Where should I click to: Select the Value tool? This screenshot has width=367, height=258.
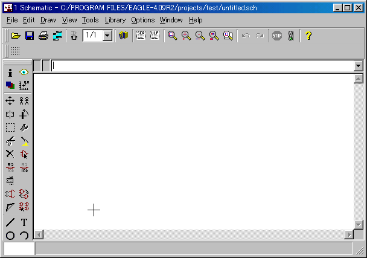24,167
